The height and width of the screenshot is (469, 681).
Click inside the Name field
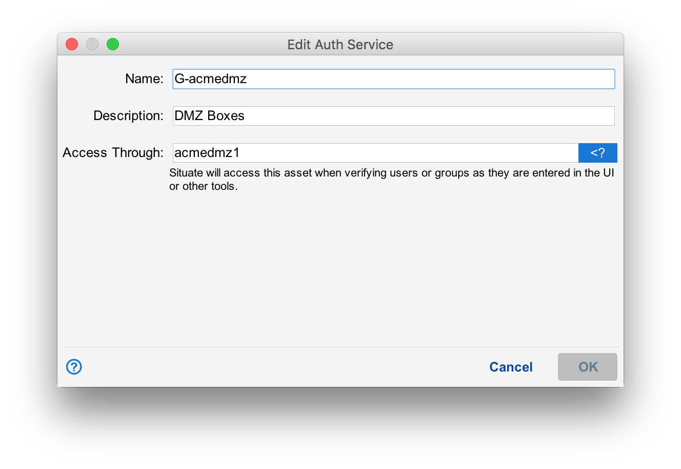tap(393, 79)
